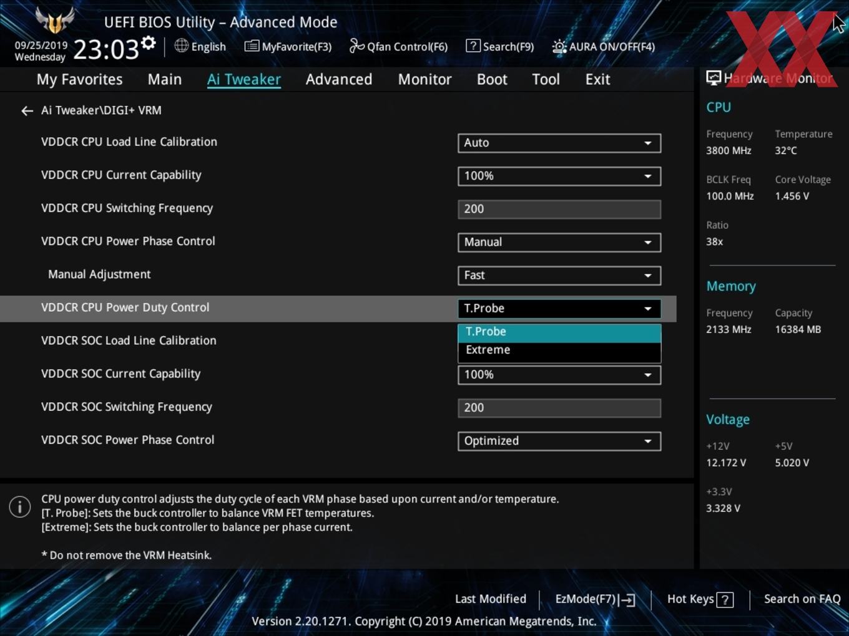Click the Hardware Monitor Voltage heading
Viewport: 849px width, 636px height.
coord(728,420)
